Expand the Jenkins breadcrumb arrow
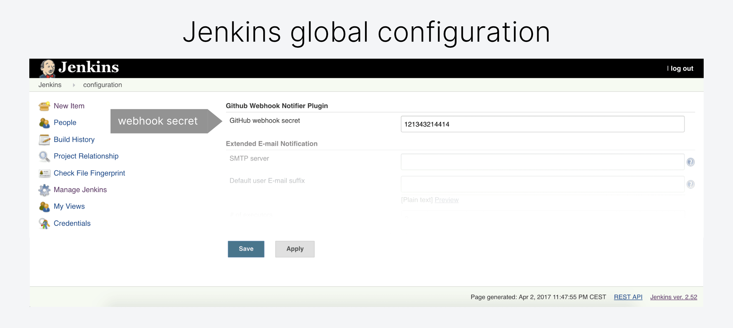 coord(74,85)
